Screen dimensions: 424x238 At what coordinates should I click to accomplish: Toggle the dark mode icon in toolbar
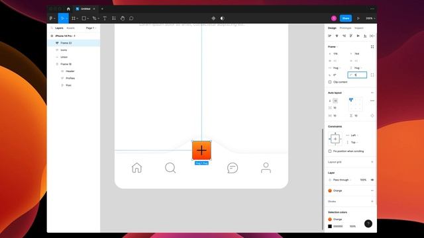click(223, 19)
